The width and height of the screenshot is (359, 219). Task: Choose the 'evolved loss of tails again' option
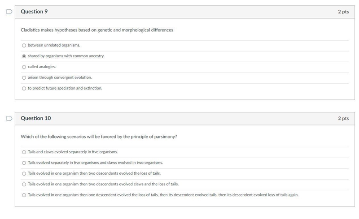[x=24, y=195]
